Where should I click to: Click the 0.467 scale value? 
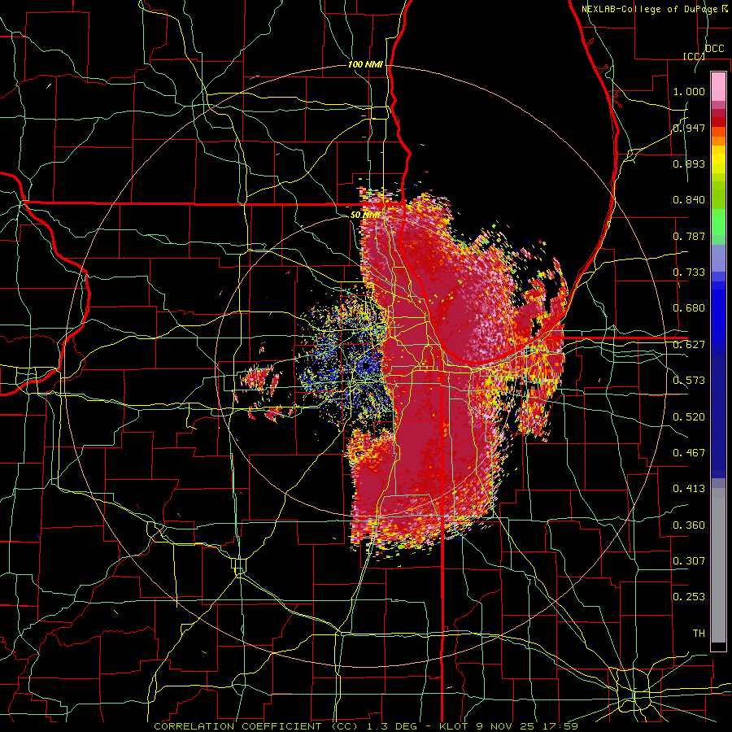tap(689, 453)
